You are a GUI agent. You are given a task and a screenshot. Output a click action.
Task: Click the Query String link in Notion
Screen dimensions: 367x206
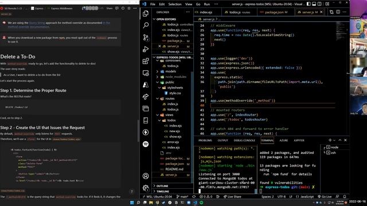click(x=37, y=23)
